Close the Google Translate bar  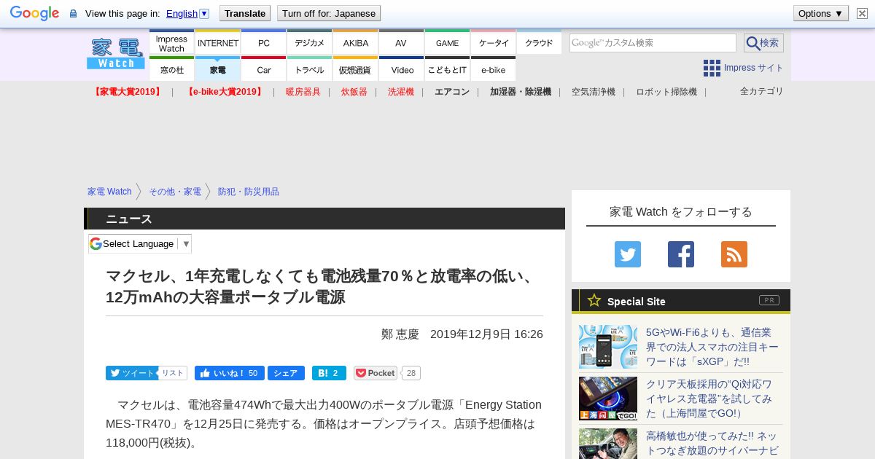[x=862, y=13]
